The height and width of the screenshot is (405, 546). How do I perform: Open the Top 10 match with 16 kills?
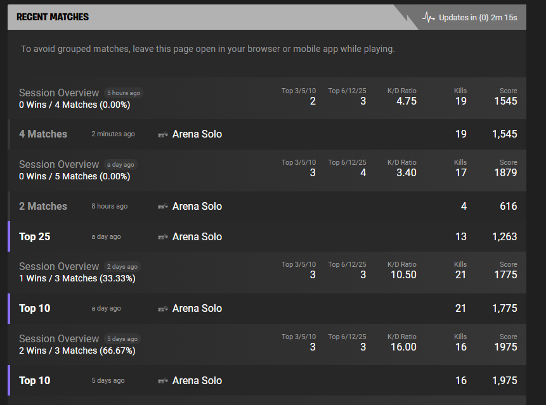(267, 380)
